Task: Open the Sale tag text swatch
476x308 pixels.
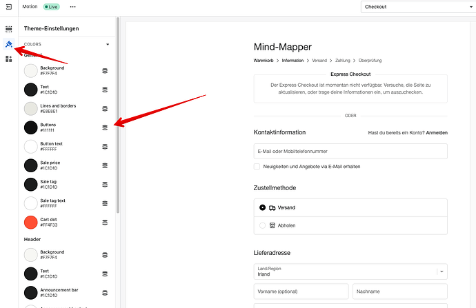Action: point(30,203)
